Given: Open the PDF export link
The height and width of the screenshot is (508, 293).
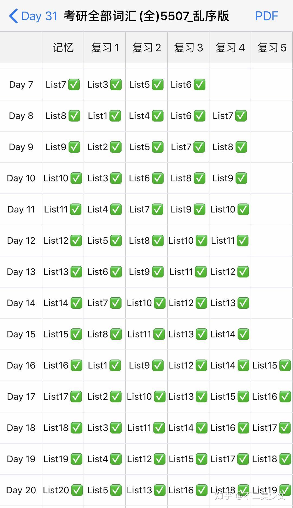Looking at the screenshot, I should (x=266, y=16).
